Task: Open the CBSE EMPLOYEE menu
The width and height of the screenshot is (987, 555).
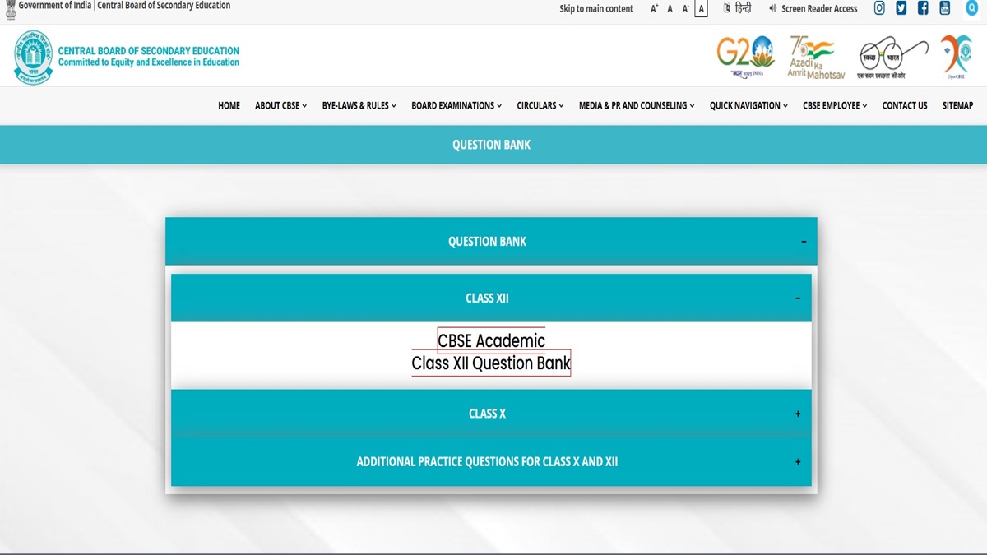Action: pyautogui.click(x=835, y=105)
